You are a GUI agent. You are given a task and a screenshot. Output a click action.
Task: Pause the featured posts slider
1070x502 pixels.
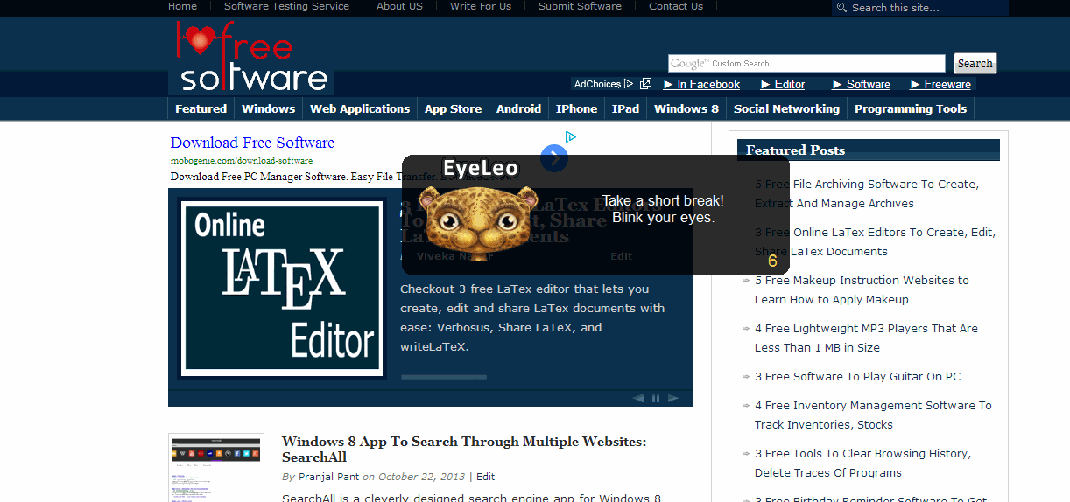(x=655, y=398)
